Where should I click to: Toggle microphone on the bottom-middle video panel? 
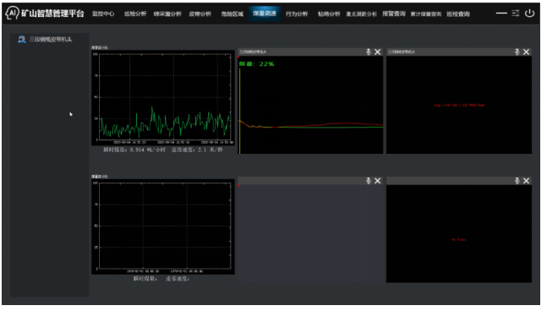(369, 181)
